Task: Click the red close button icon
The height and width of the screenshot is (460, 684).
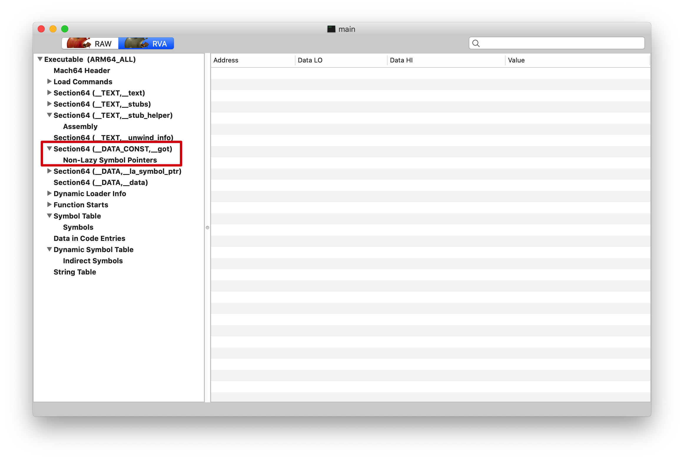Action: pos(42,29)
